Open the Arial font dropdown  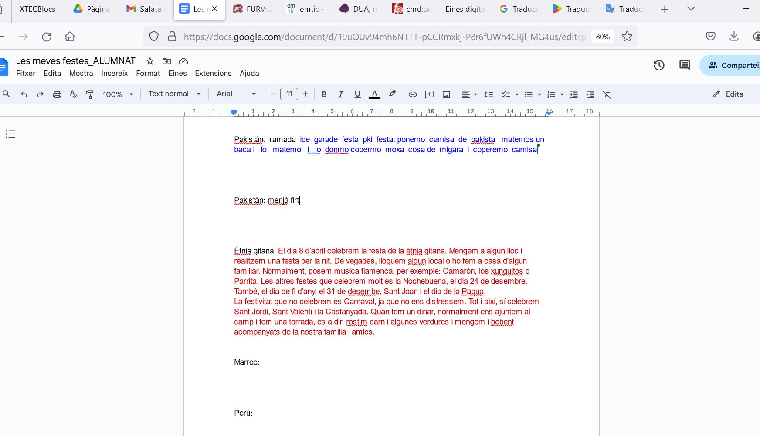click(236, 94)
